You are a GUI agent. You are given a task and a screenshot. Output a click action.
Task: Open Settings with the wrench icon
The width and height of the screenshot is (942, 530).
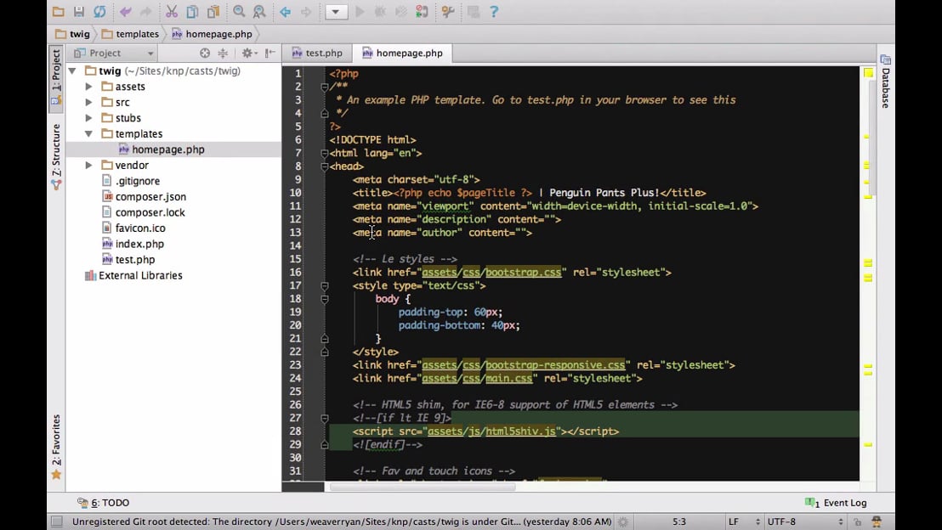pyautogui.click(x=448, y=12)
